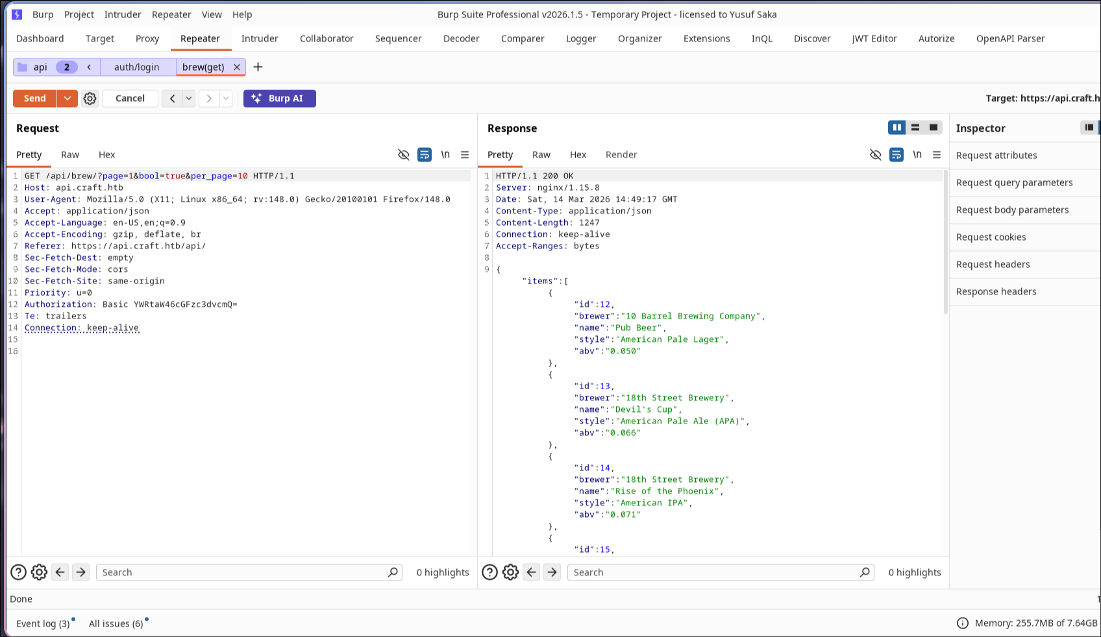Open the api tab group folder icon
1101x637 pixels.
(23, 67)
